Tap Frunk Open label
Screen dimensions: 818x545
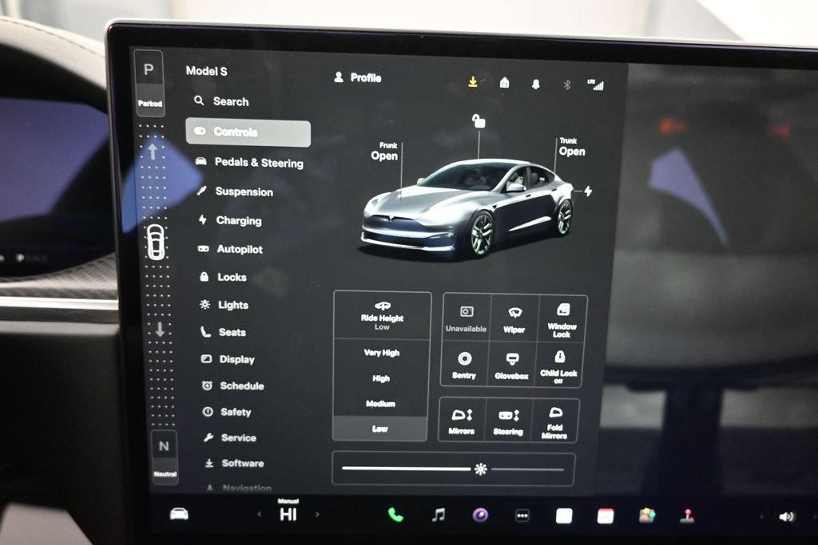(x=385, y=152)
